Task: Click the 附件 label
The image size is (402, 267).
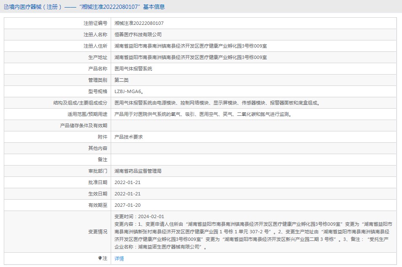Action: (x=103, y=137)
